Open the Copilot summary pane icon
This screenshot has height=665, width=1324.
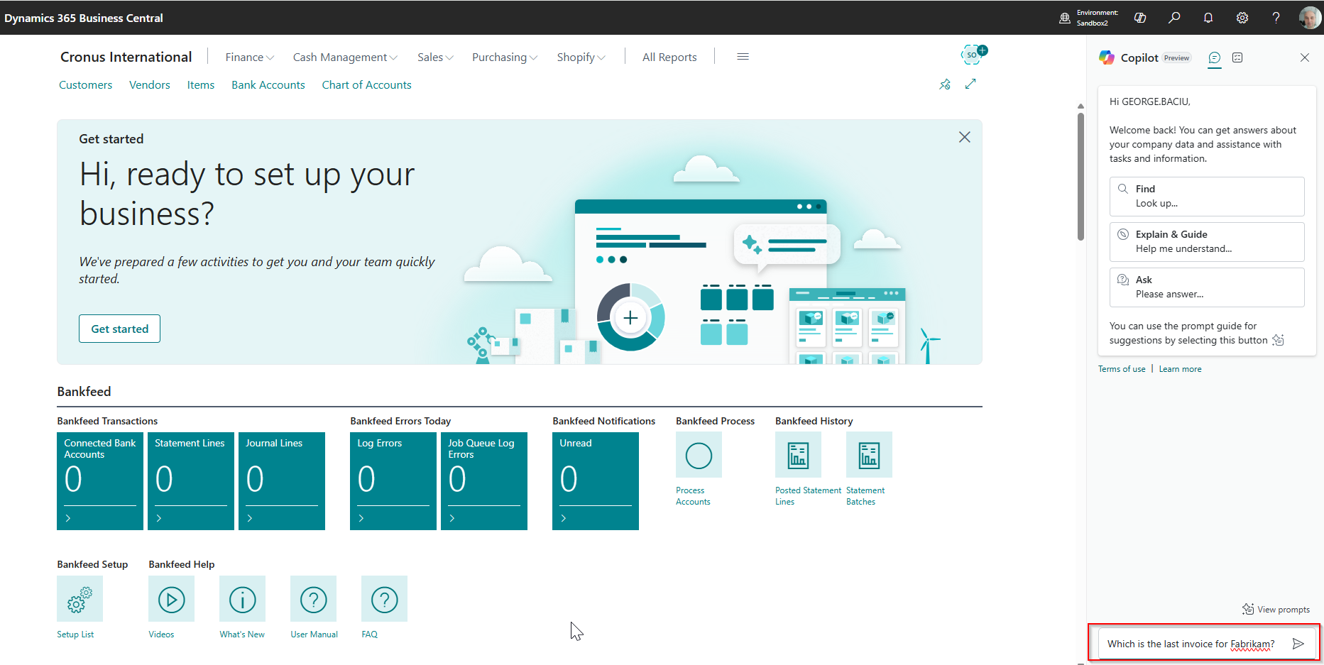point(1237,57)
